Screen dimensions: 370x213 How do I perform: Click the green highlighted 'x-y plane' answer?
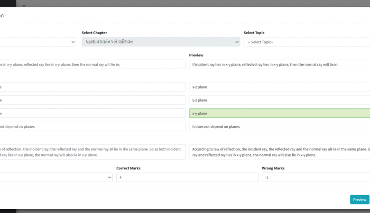279,114
